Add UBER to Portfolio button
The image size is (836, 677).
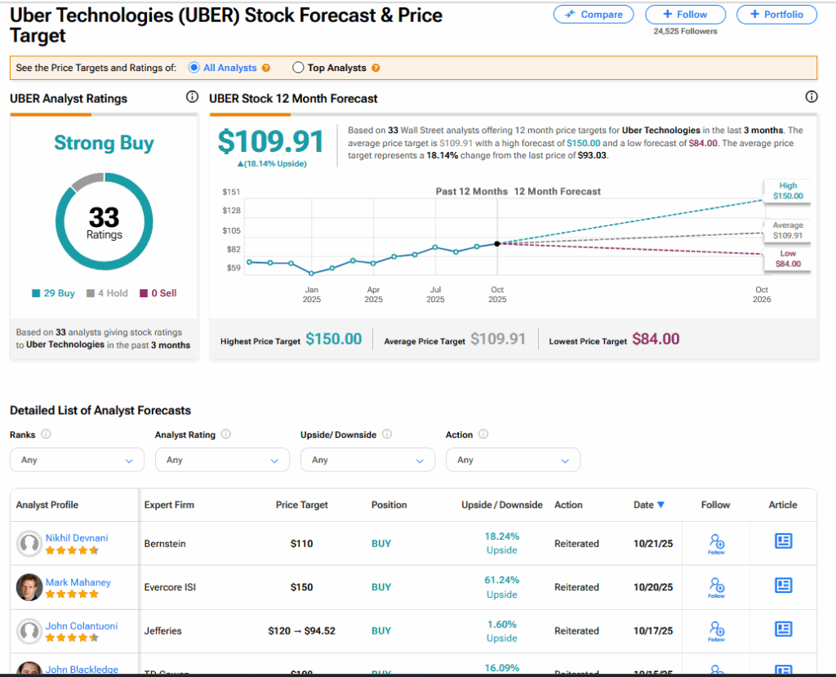pyautogui.click(x=776, y=15)
